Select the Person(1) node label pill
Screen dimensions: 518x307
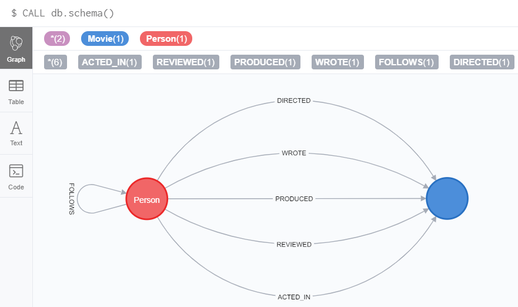click(x=166, y=39)
